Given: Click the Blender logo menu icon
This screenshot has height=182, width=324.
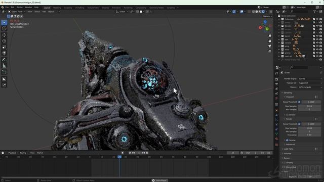Looking at the screenshot, I should click(3, 7).
